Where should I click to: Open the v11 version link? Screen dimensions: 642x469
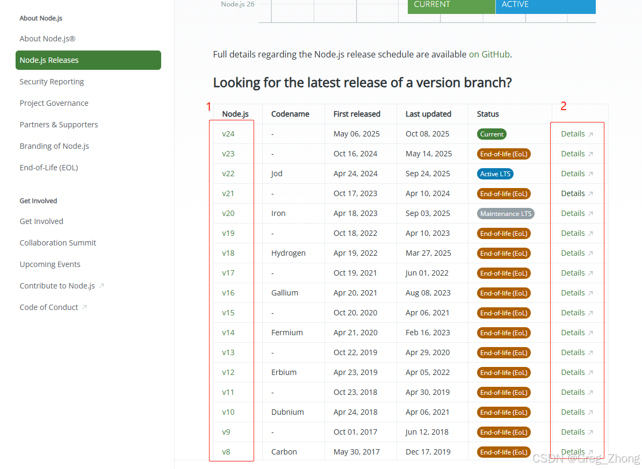coord(228,392)
